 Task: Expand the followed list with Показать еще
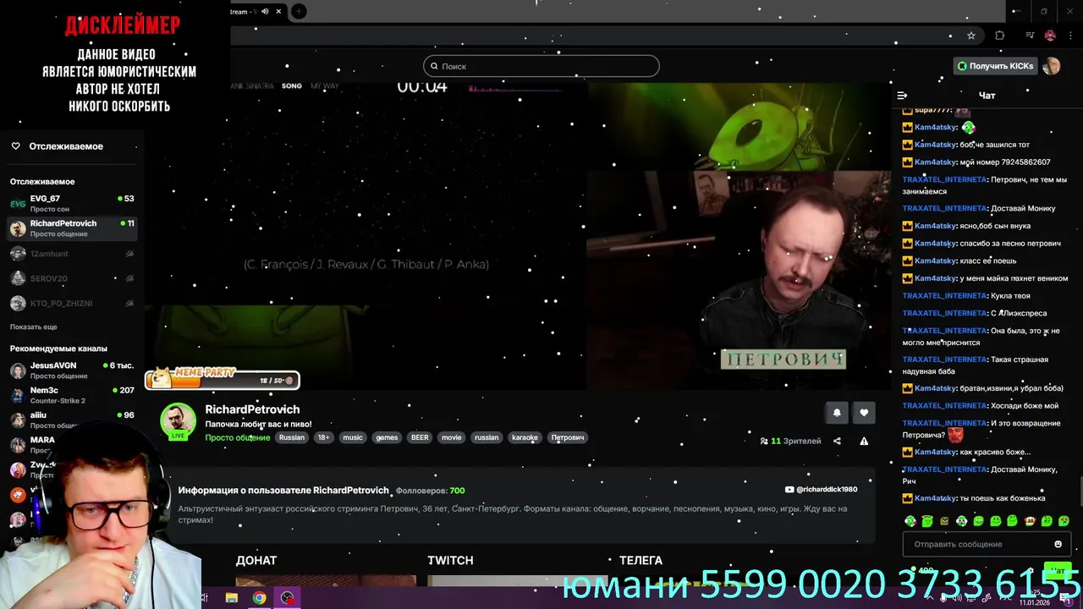pos(34,326)
